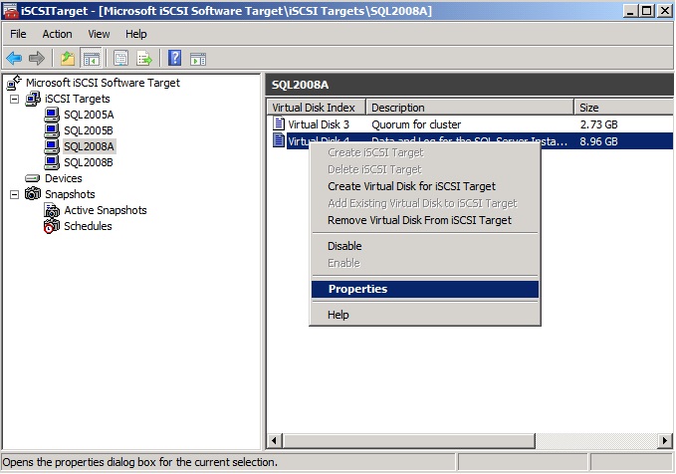Open the Action menu

[57, 34]
